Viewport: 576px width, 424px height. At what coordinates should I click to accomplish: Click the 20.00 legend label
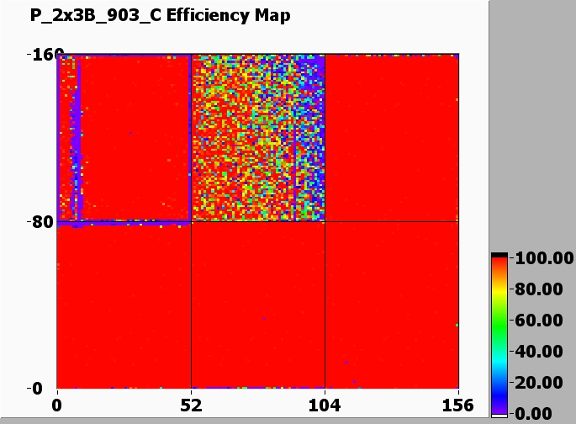[x=542, y=383]
